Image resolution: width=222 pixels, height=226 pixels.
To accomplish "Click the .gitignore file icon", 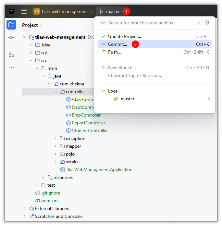I will pos(38,193).
